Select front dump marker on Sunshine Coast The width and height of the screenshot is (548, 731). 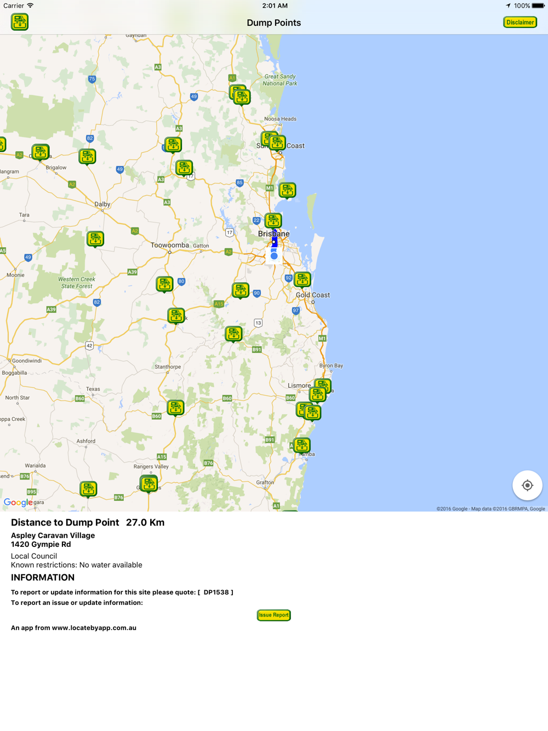[277, 143]
